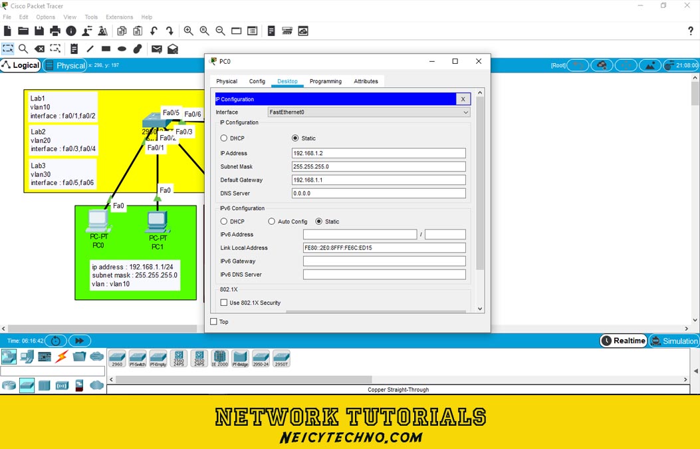Select the Wireless Devices subcategory icon
This screenshot has width=700, height=449.
coord(62,385)
